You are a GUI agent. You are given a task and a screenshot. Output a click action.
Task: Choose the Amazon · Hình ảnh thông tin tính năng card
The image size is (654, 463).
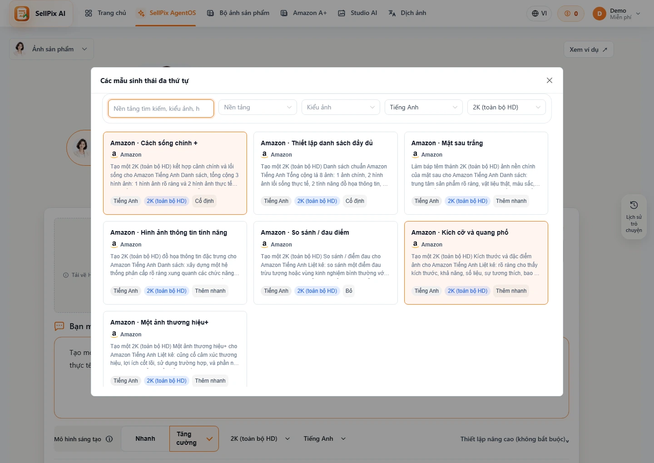[175, 263]
